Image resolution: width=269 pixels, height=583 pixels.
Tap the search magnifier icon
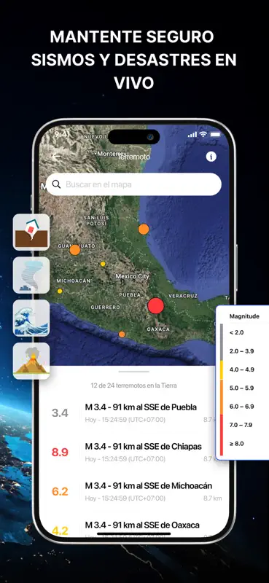point(57,184)
